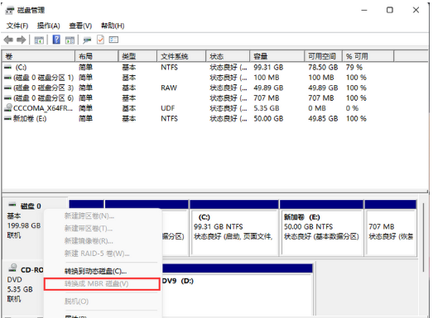This screenshot has width=433, height=318.
Task: Click RAW file system cell
Action: 169,88
